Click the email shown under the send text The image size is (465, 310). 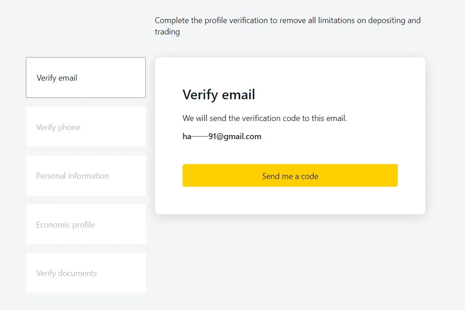(x=221, y=136)
